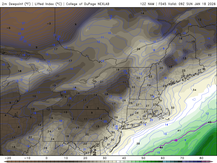Click the black '44' dewpoint value near the magenta line
Image resolution: width=217 pixels, height=163 pixels.
pos(161,148)
